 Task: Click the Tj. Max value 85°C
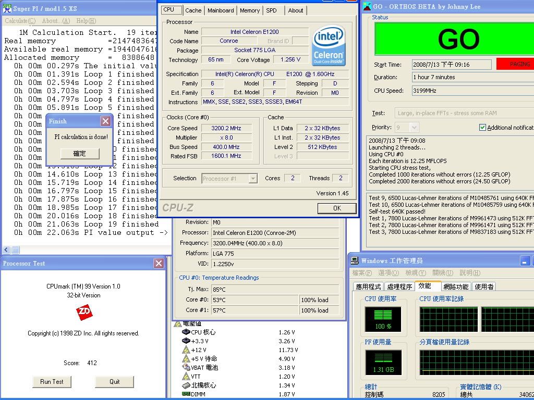275,290
